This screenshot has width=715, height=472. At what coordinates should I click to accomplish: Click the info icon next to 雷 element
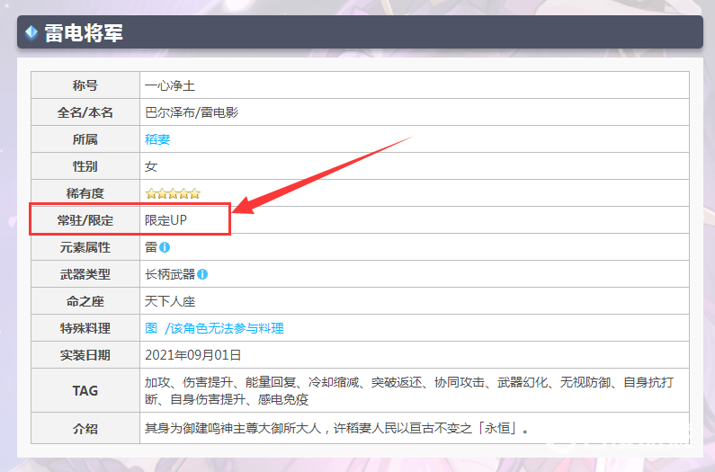(165, 247)
